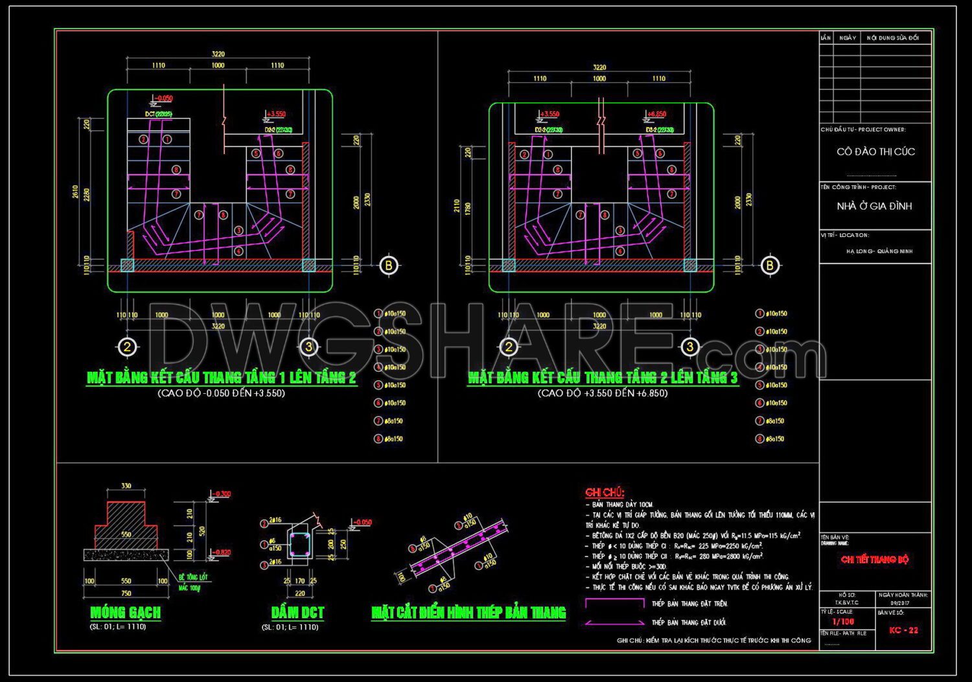This screenshot has width=972, height=682.
Task: Select the note line containing 'DÙNG THÉP CI'
Action: (674, 546)
